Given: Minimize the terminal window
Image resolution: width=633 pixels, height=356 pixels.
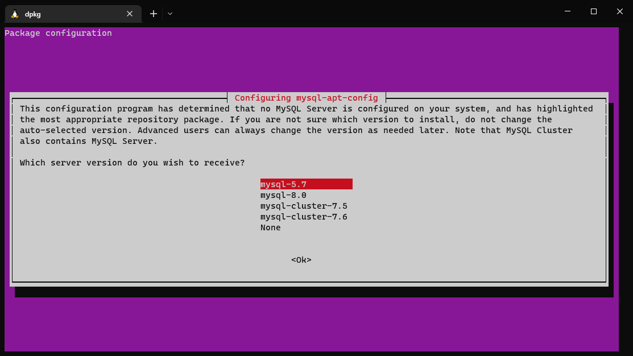Looking at the screenshot, I should (x=567, y=11).
